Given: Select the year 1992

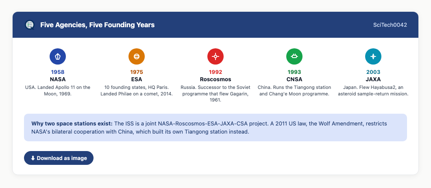Looking at the screenshot, I should 215,72.
